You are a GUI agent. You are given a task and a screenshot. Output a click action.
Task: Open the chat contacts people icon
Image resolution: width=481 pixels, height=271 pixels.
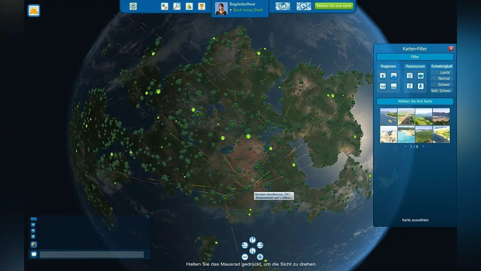tap(34, 245)
